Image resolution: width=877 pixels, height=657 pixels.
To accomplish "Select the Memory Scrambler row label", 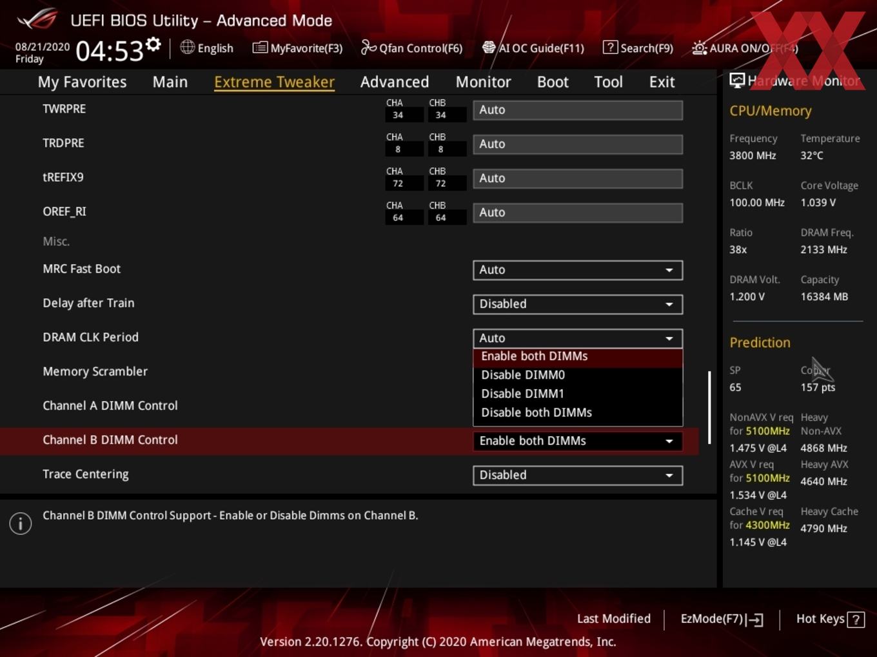I will click(95, 372).
